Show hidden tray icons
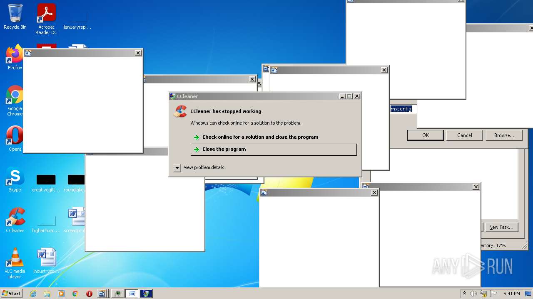This screenshot has height=299, width=533. pos(464,294)
